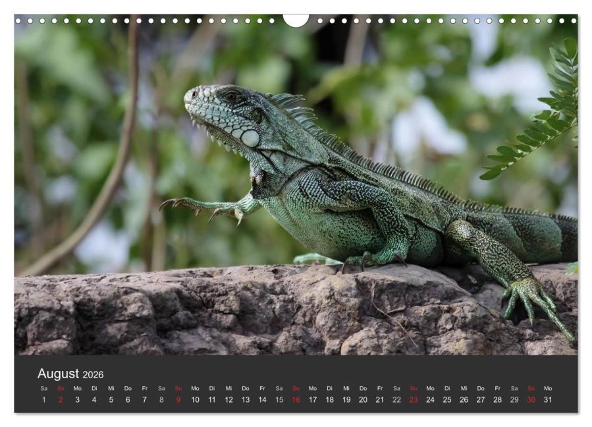Select day 15 in the calendar
The width and height of the screenshot is (592, 427).
point(279,400)
